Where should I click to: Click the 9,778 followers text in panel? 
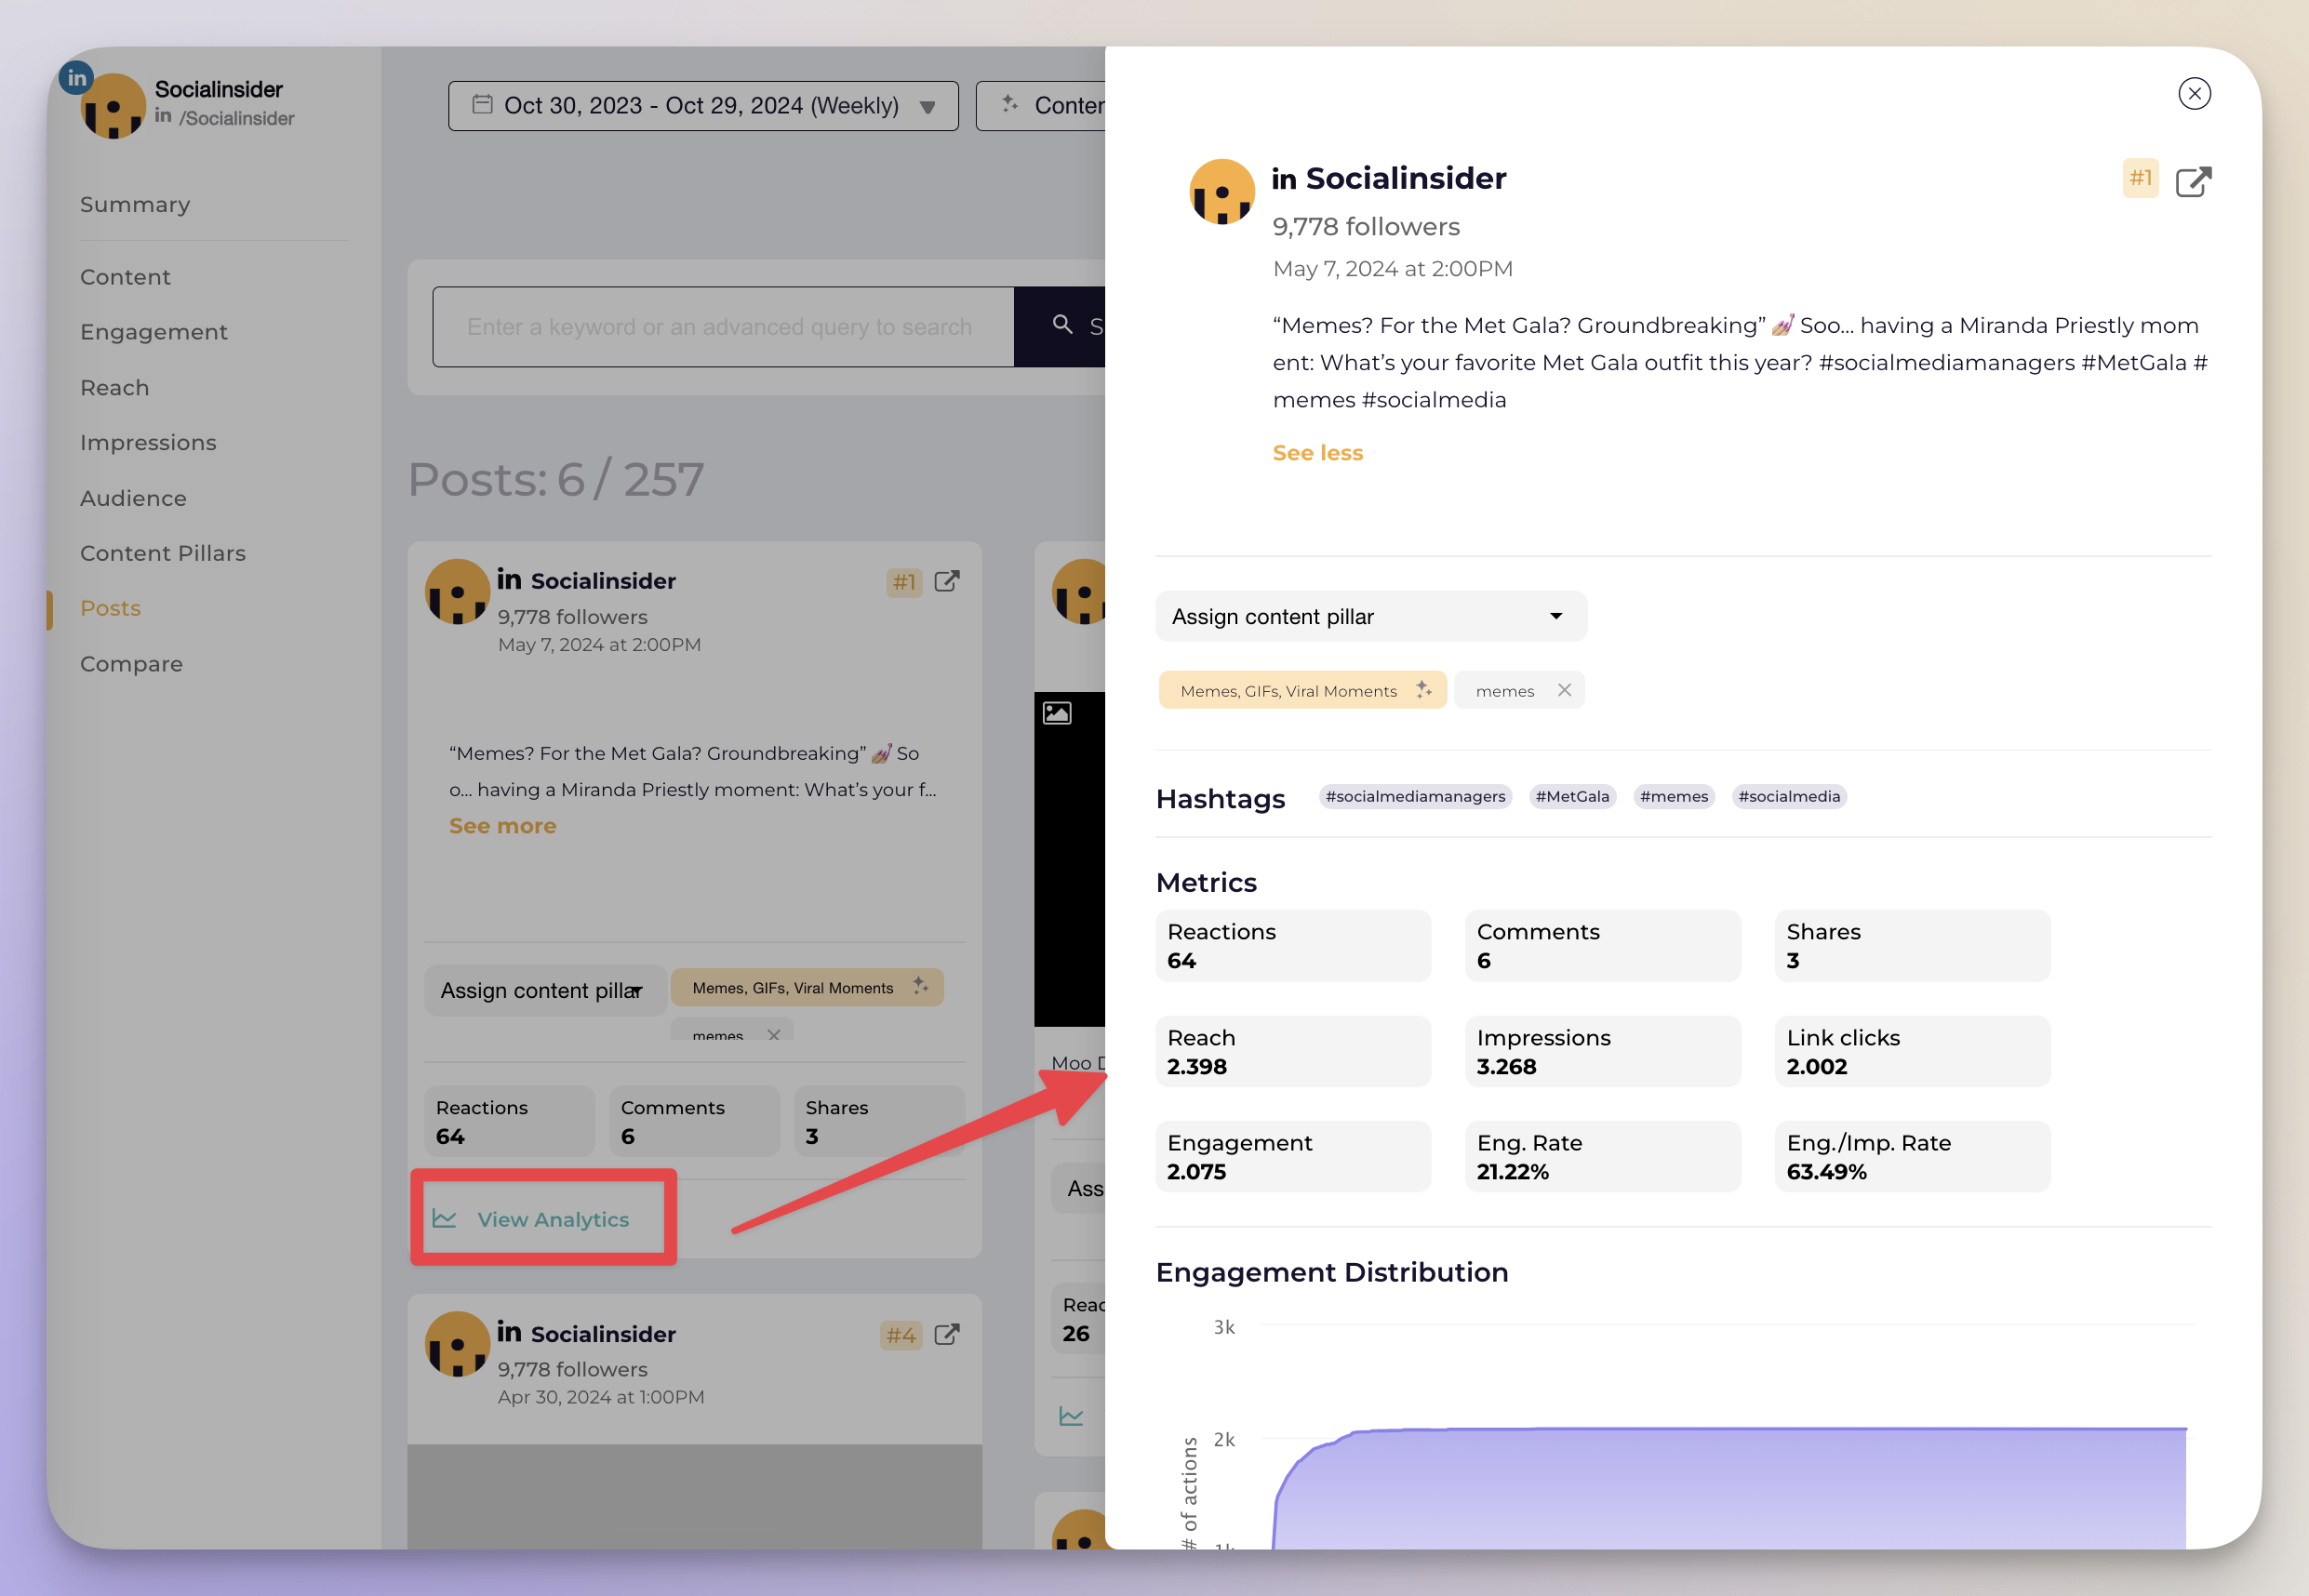coord(1366,227)
